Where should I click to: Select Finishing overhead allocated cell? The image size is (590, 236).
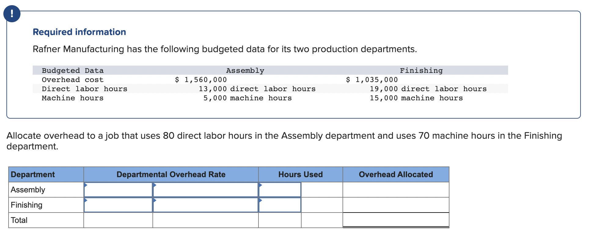click(396, 205)
